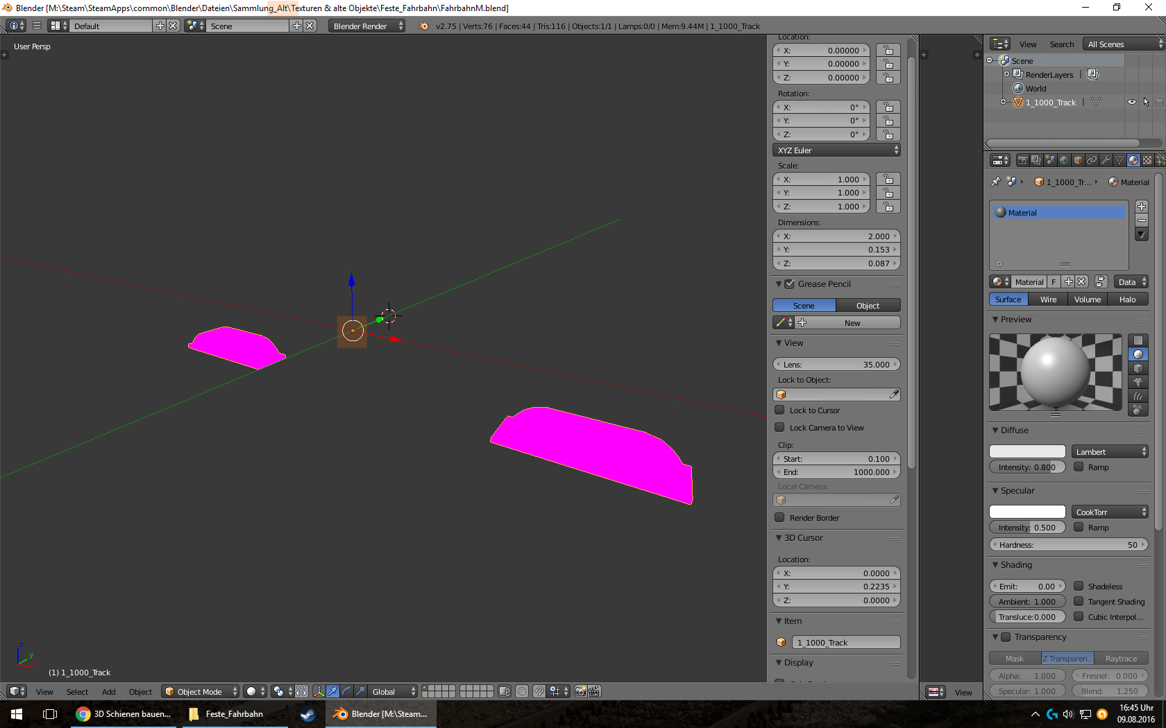The image size is (1166, 728).
Task: Select Raytrace transparency button
Action: click(1122, 658)
